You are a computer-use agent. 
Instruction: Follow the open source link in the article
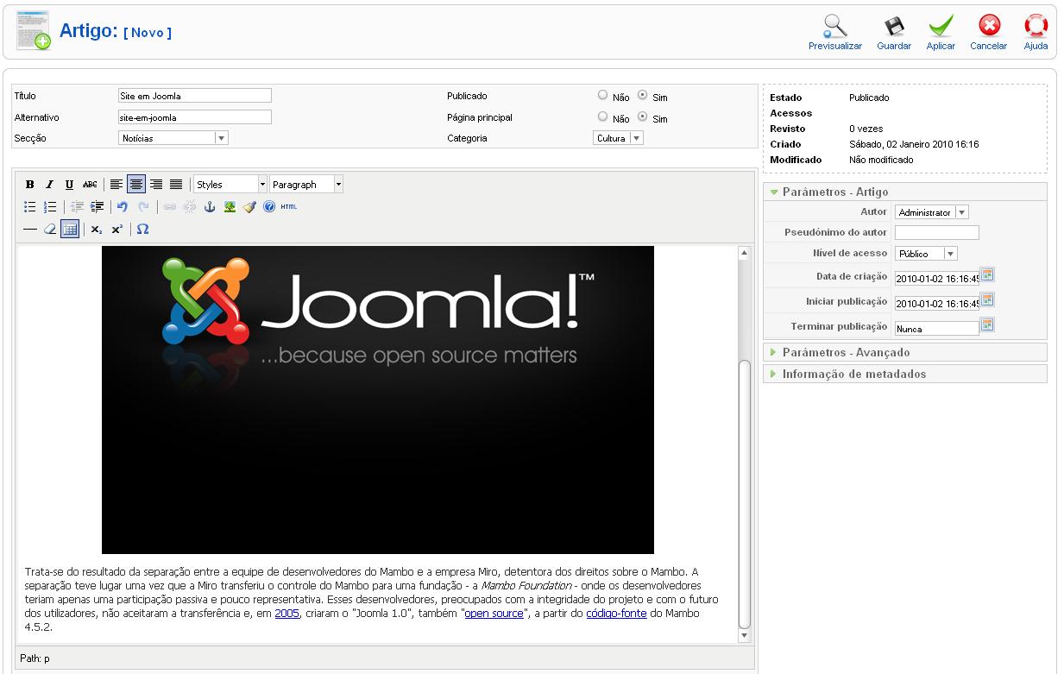[494, 614]
